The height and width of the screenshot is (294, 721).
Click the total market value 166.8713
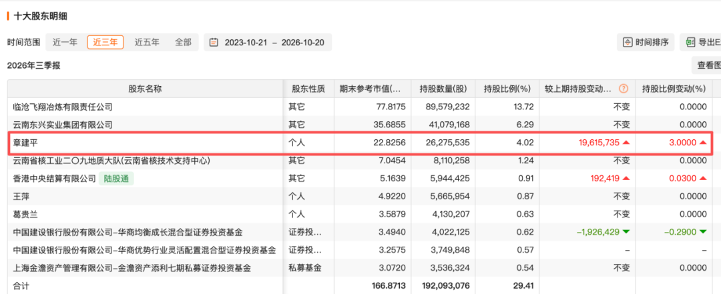389,286
